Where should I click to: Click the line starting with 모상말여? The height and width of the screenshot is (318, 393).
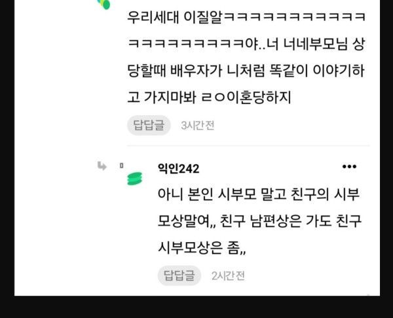(259, 221)
